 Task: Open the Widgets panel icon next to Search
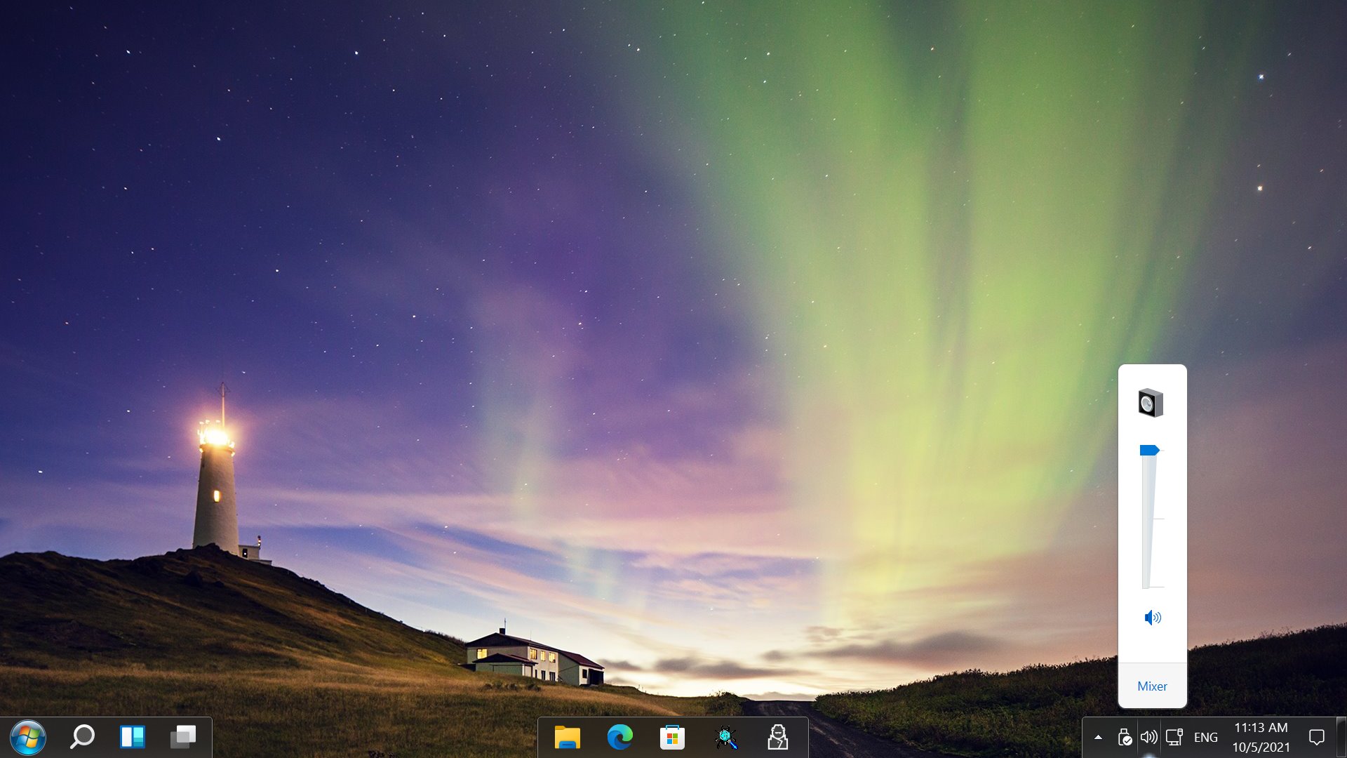133,737
